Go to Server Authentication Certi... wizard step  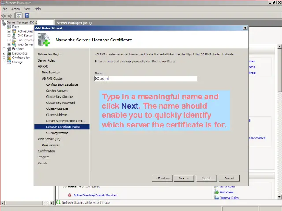tap(66, 121)
